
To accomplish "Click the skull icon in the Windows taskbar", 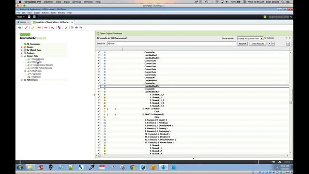I will (51, 167).
